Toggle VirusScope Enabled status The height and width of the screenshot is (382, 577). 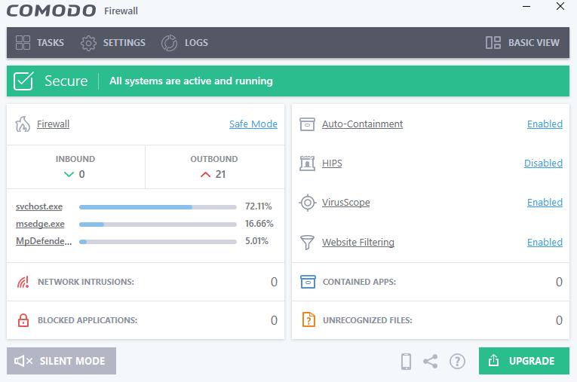pos(545,203)
